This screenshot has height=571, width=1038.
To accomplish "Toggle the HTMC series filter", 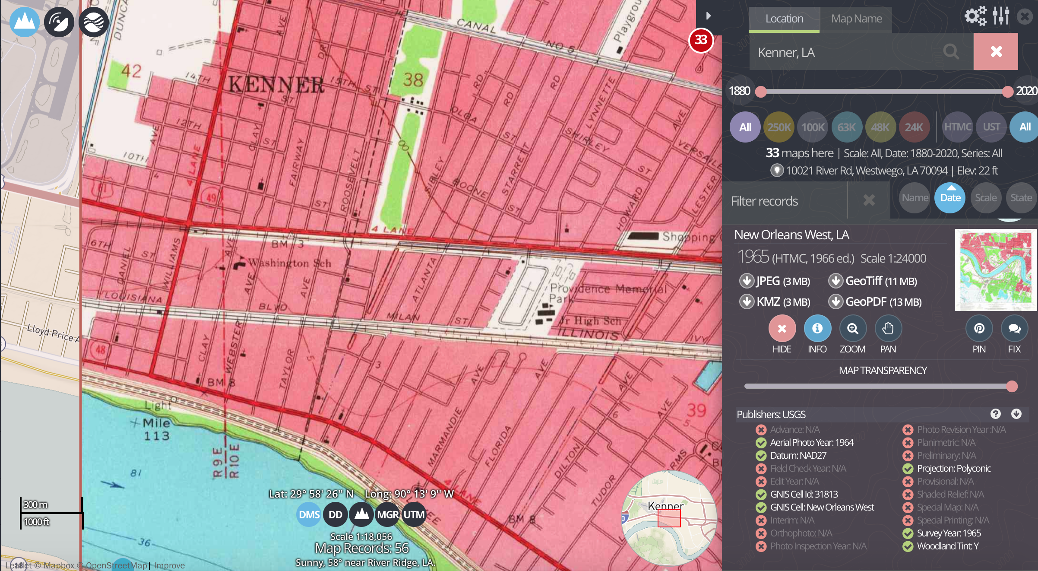I will (957, 127).
